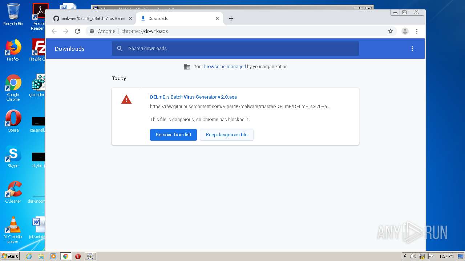Open the Recycle Bin desktop icon
Image resolution: width=465 pixels, height=261 pixels.
click(13, 14)
